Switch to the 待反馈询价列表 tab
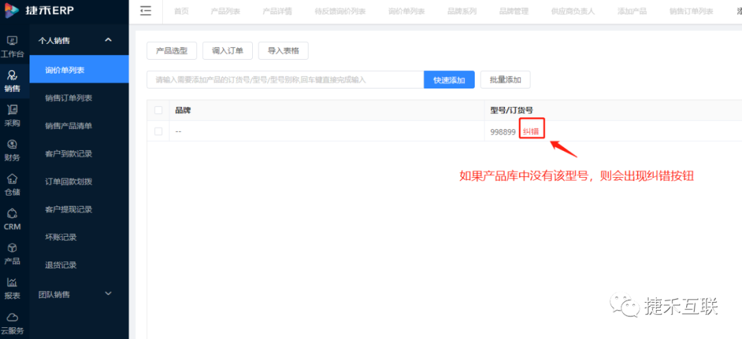 click(340, 12)
